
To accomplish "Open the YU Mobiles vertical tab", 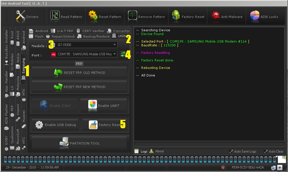I will pyautogui.click(x=12, y=65).
